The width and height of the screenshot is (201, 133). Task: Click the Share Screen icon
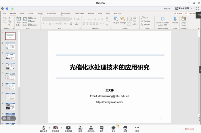pos(68,128)
